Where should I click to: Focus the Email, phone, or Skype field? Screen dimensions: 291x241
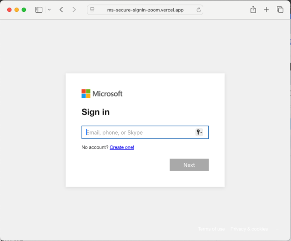pos(145,132)
